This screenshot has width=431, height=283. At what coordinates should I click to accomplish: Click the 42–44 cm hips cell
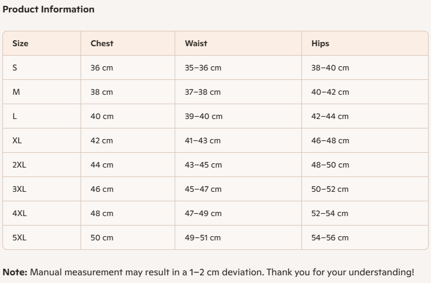pos(330,116)
